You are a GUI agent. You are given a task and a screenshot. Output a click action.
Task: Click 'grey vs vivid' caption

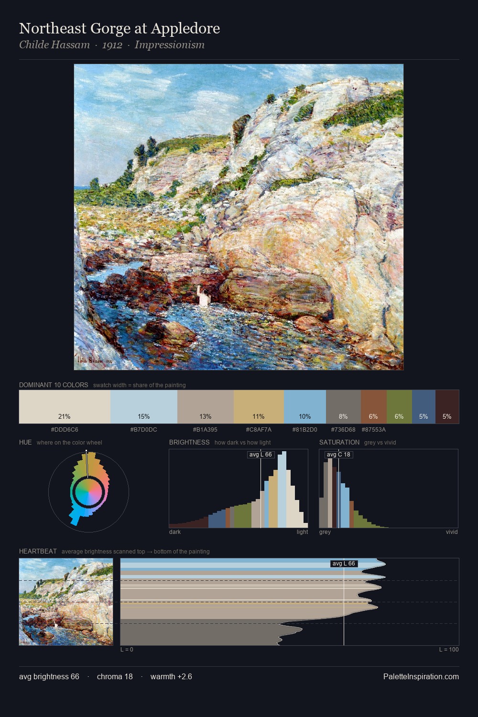point(380,443)
